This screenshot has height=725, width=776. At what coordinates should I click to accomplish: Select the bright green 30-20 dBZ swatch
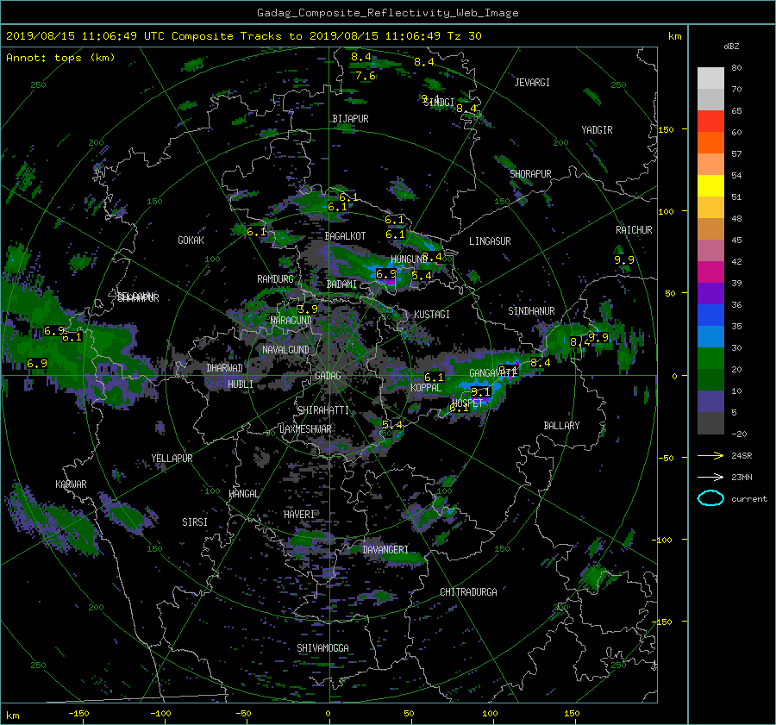710,359
